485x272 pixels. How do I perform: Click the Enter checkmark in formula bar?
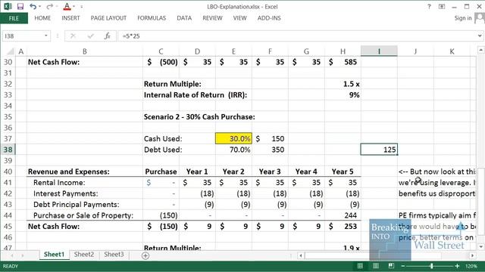[90, 36]
